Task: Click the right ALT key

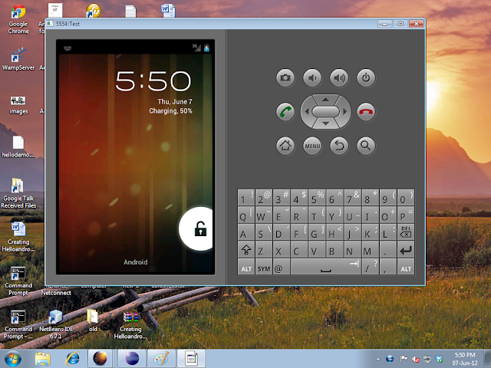Action: [x=406, y=268]
